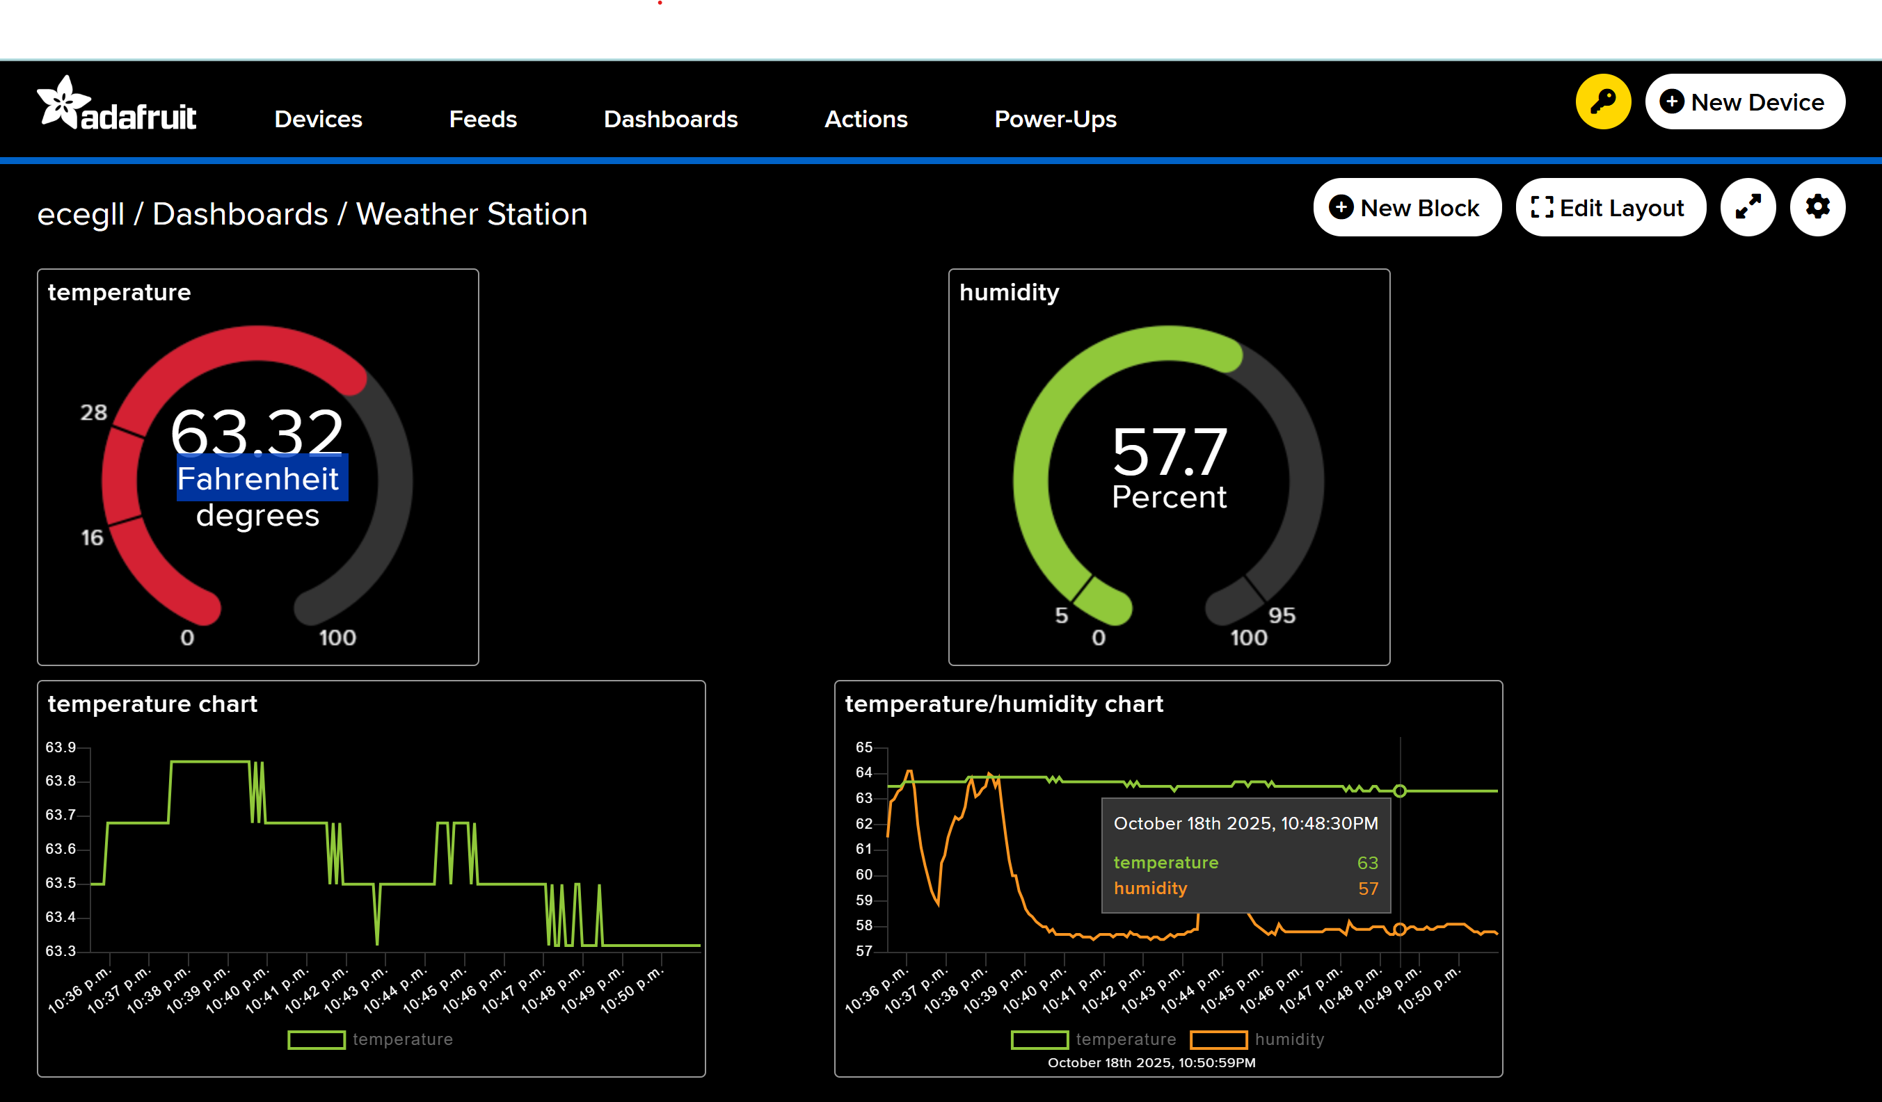Click Dashboards breadcrumb link

click(x=240, y=214)
